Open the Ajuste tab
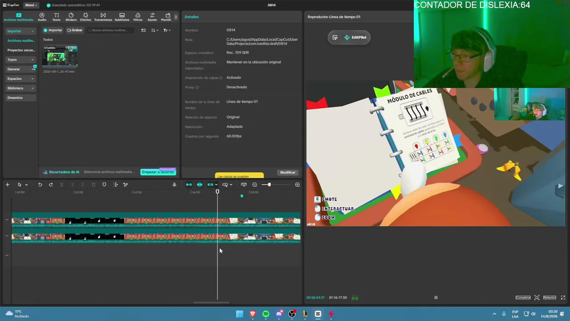Screen dimensions: 570x321 tap(152, 17)
